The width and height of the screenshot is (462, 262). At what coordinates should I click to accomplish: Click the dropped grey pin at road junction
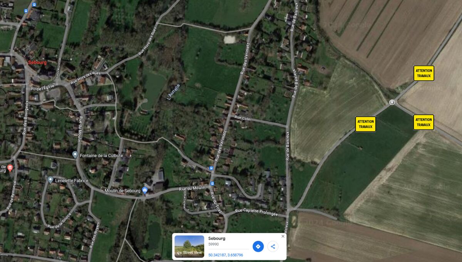[x=392, y=102]
